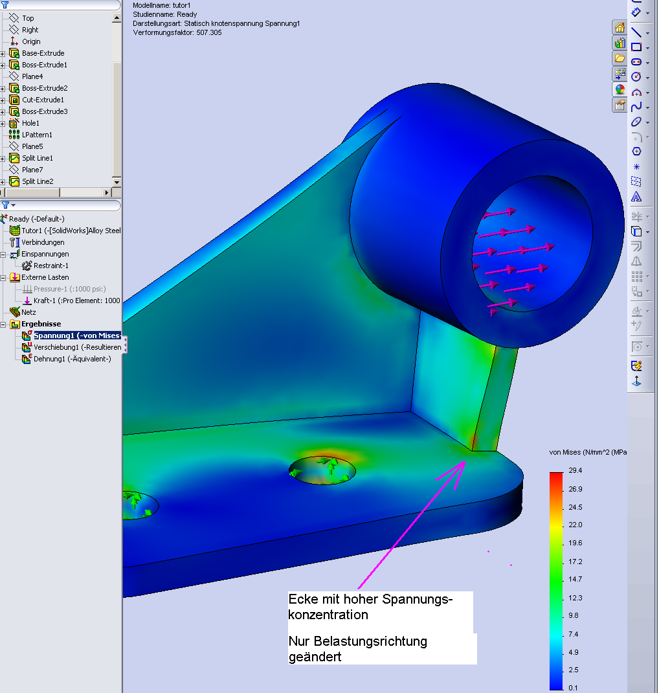This screenshot has width=659, height=693.
Task: Open the Rectangle tool dropdown arrow
Action: coord(647,48)
